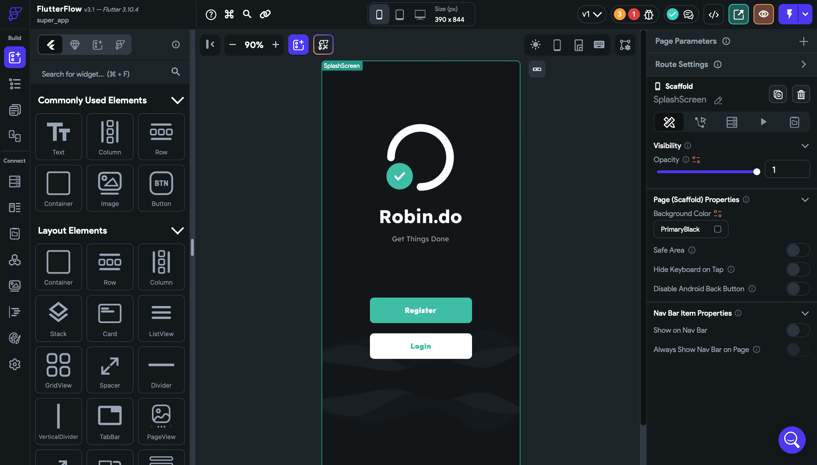Image resolution: width=817 pixels, height=465 pixels.
Task: Toggle Show on Nav Bar switch
Action: (x=797, y=330)
